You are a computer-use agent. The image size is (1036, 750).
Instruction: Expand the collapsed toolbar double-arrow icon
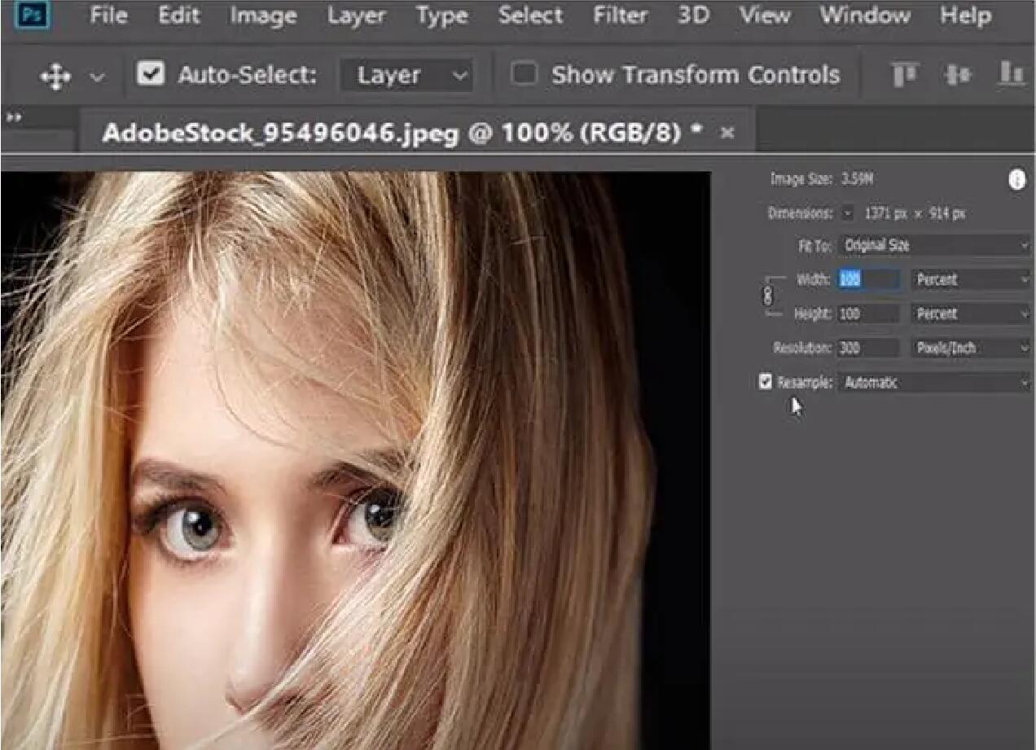pyautogui.click(x=14, y=118)
